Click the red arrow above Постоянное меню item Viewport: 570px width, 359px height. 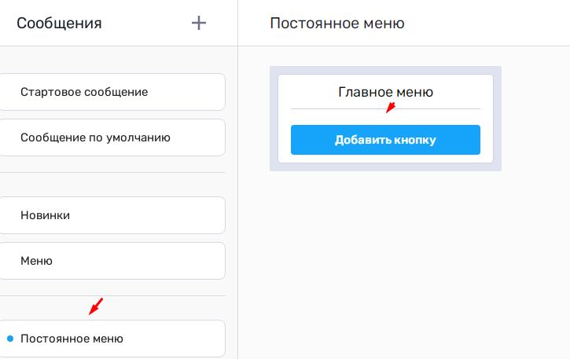tap(96, 306)
